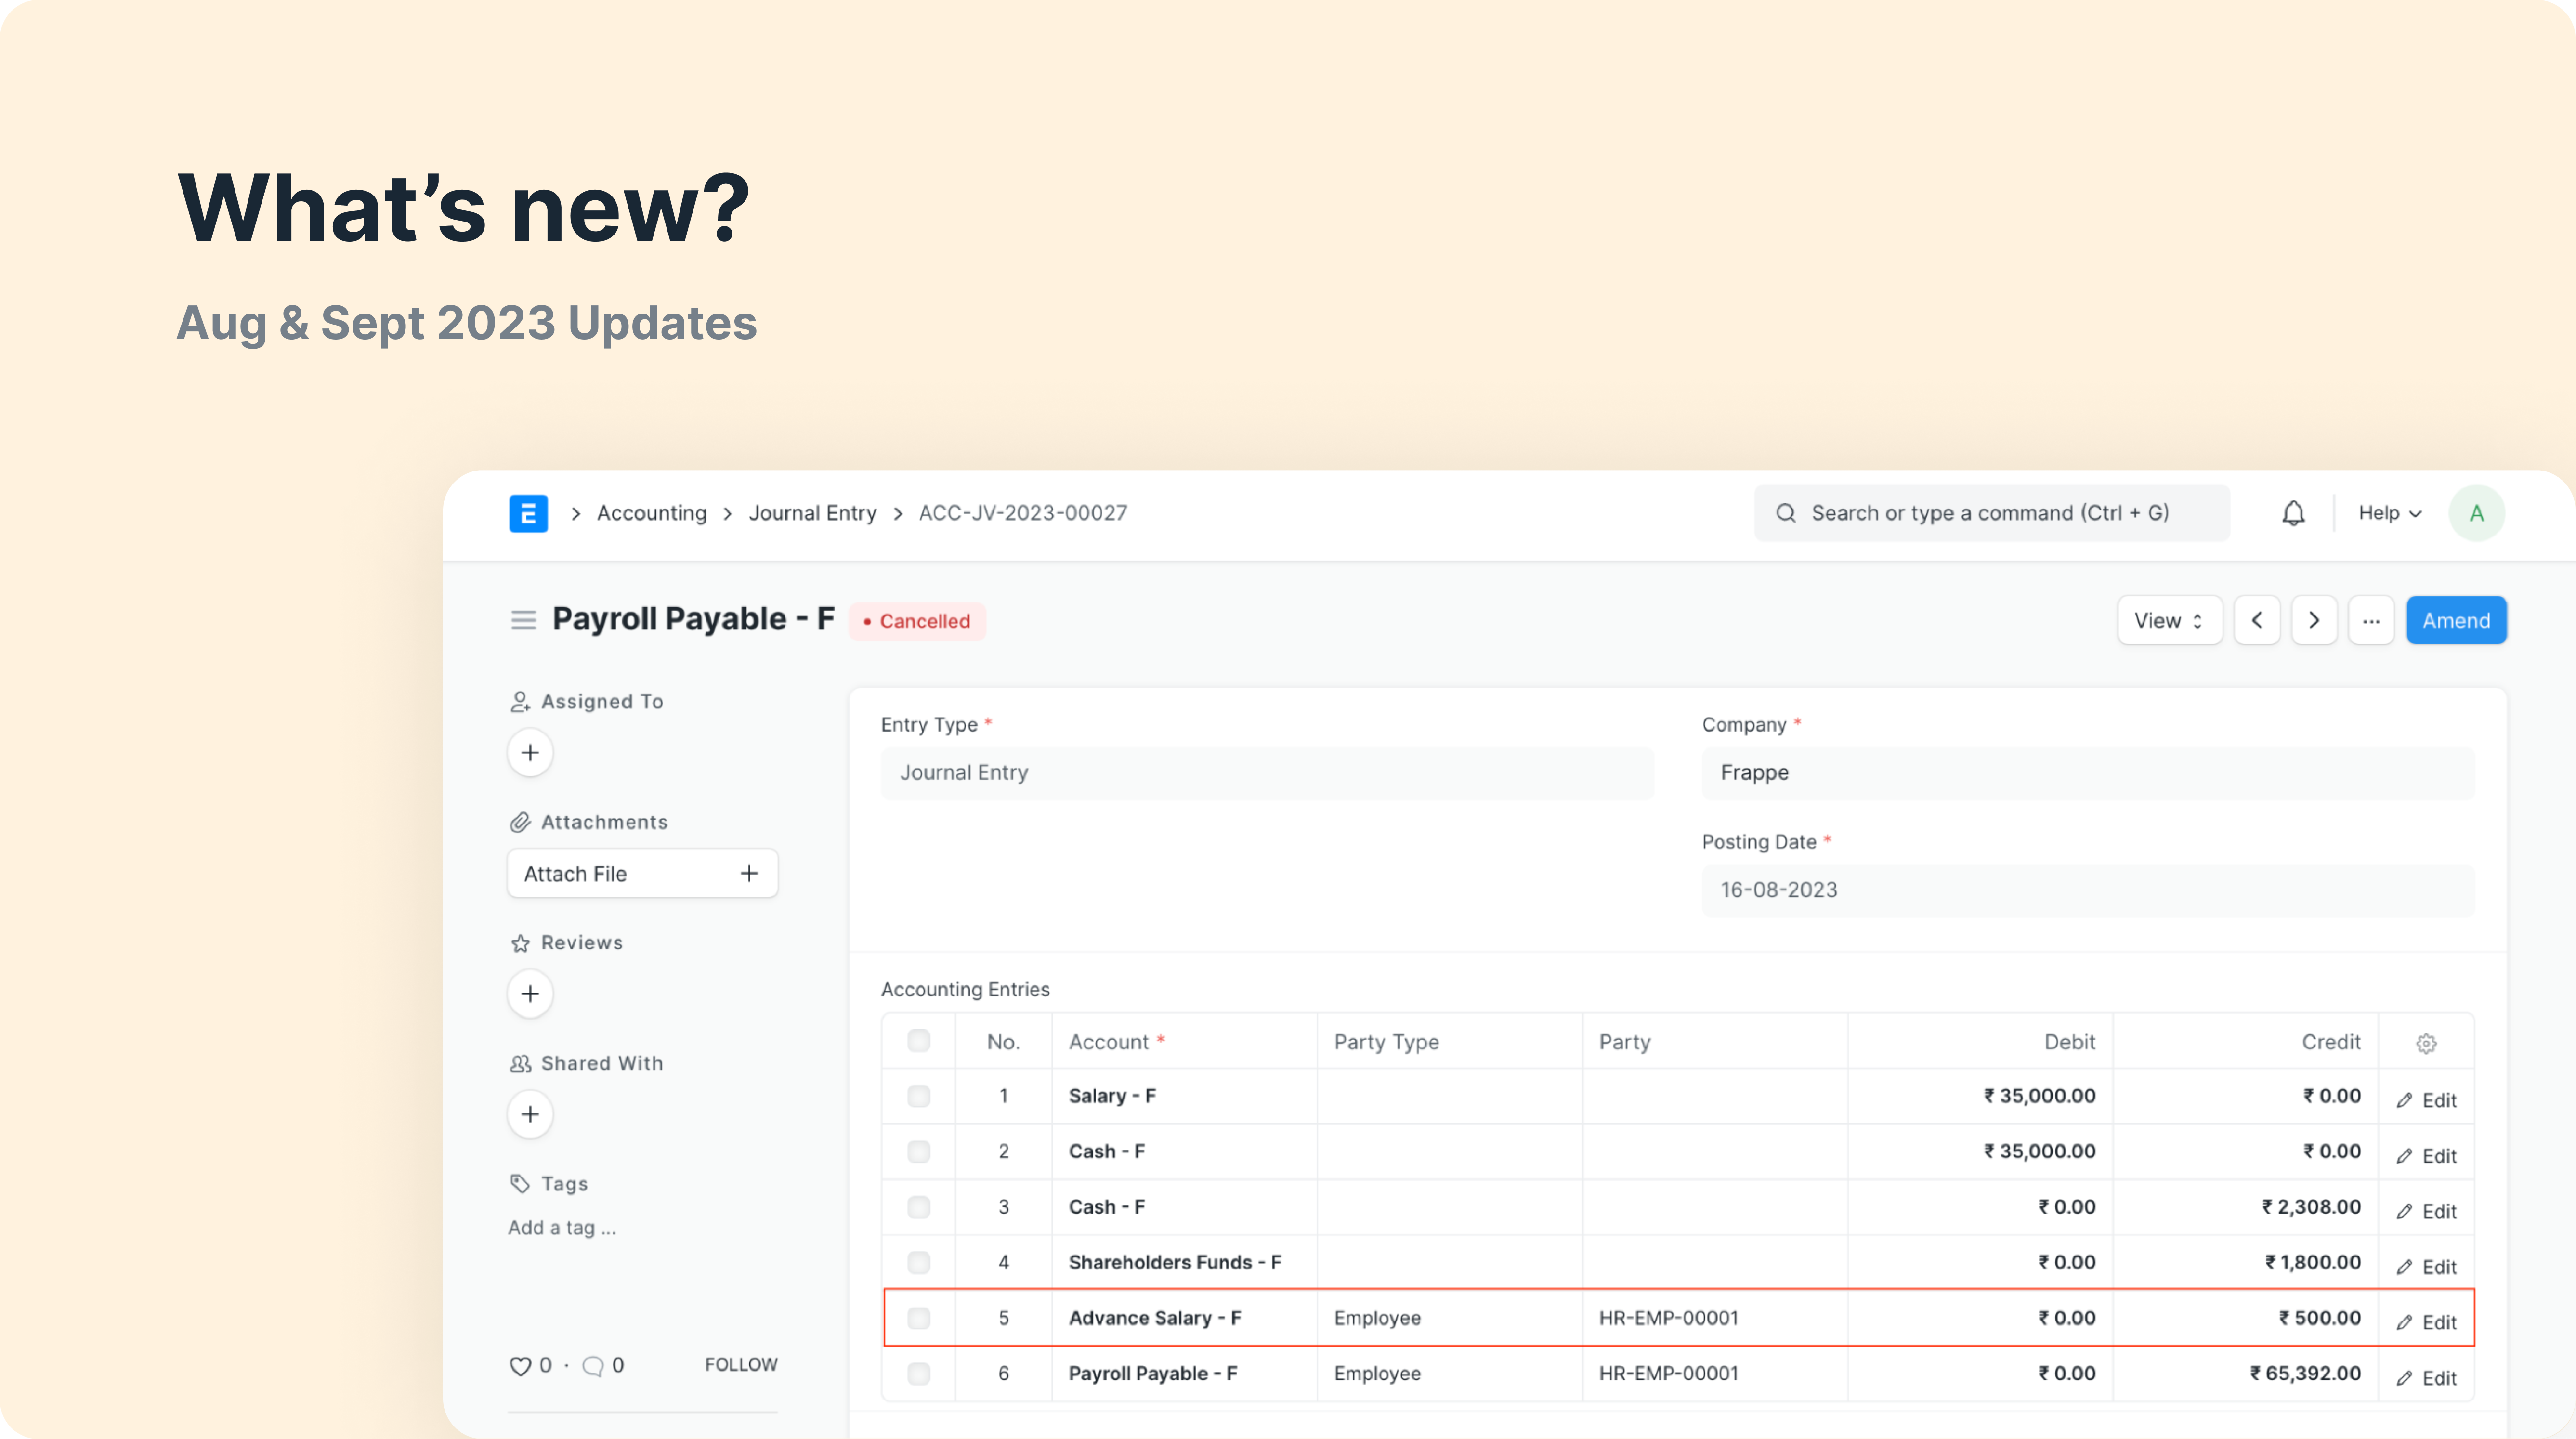Viewport: 2576px width, 1439px height.
Task: Add a review using the Reviews plus icon
Action: tap(530, 994)
